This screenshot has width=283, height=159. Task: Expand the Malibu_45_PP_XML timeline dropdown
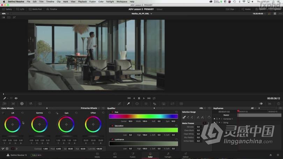pos(141,14)
